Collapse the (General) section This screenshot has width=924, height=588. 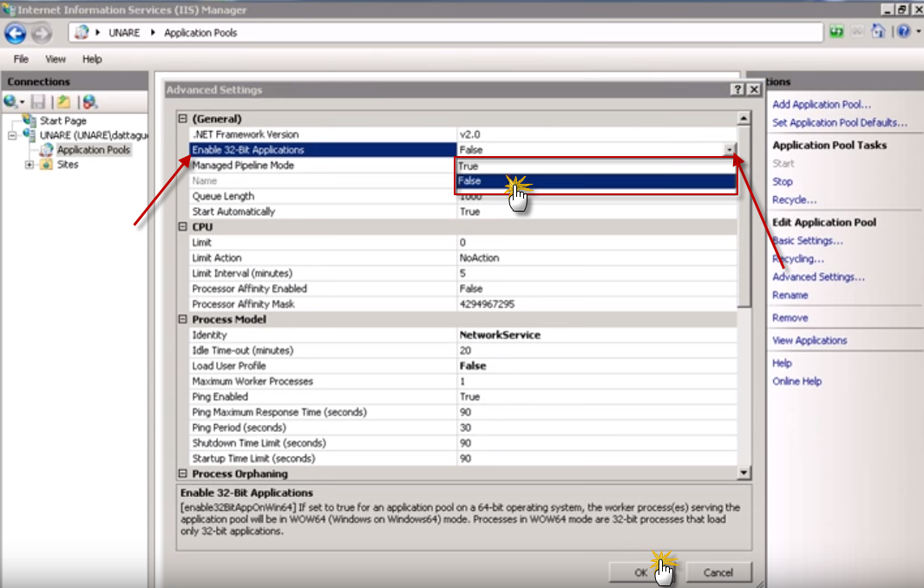coord(182,119)
